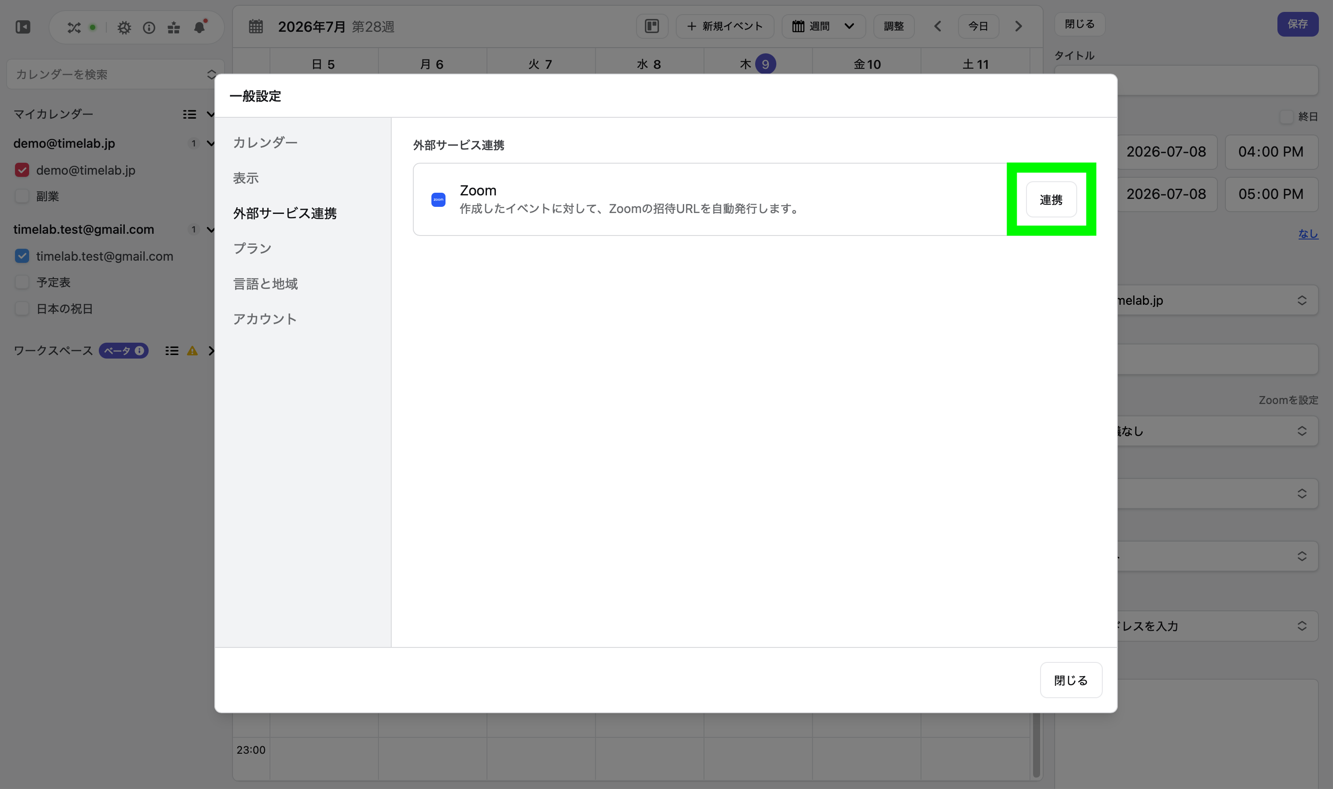
Task: Enable the 日本の祝日 calendar checkbox
Action: point(22,309)
